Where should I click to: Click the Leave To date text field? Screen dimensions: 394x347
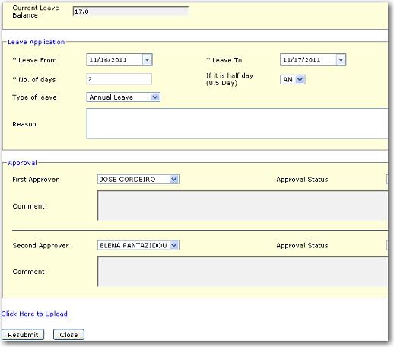pos(308,60)
